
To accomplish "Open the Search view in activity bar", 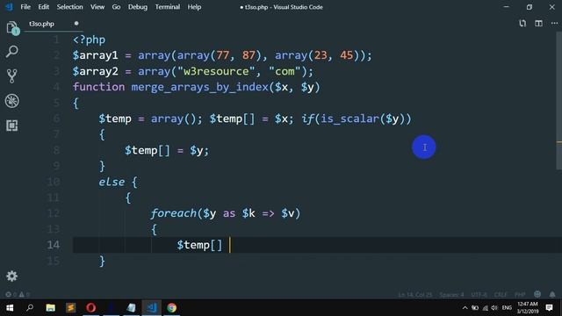I will tap(11, 52).
